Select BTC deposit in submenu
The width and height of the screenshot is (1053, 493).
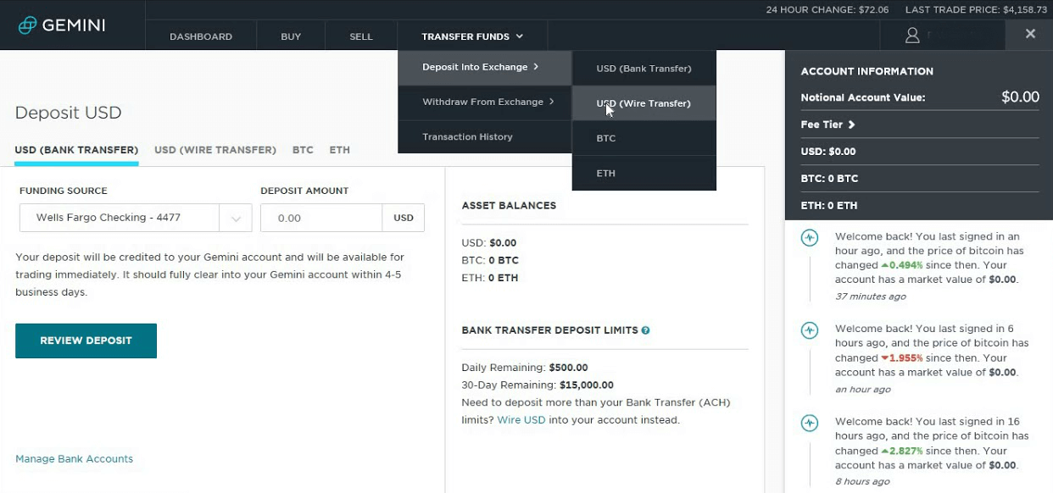(x=644, y=138)
